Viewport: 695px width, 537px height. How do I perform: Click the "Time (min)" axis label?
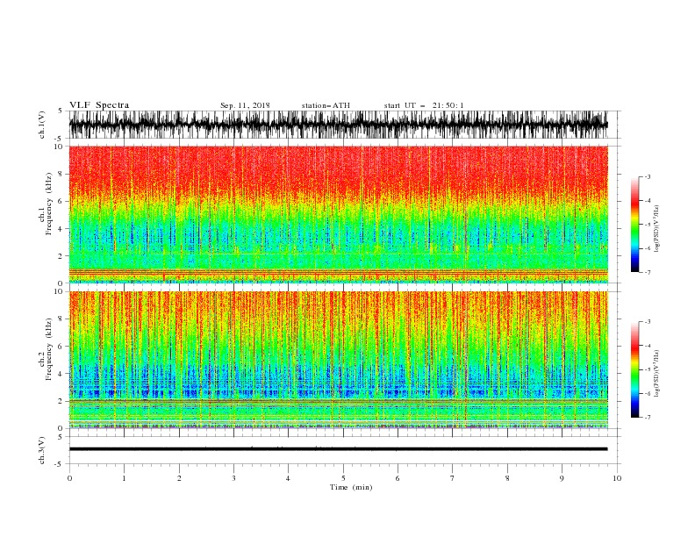pyautogui.click(x=351, y=487)
